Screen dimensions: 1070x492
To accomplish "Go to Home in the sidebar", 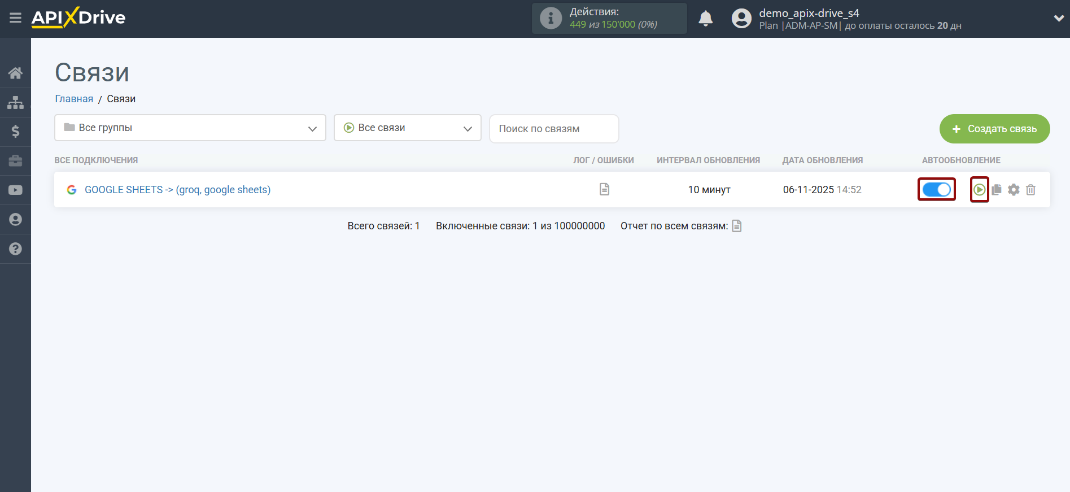I will tap(15, 73).
